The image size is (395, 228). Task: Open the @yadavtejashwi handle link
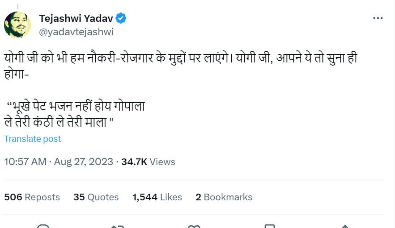tap(76, 32)
